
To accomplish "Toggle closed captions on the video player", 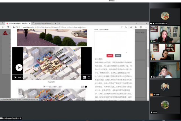I will pos(84,77).
